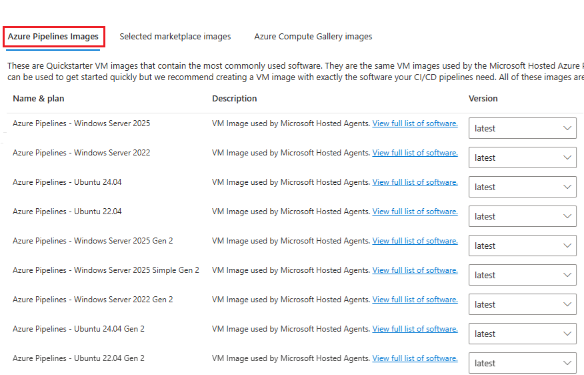Expand version dropdown for Ubuntu 24.04

[522, 187]
